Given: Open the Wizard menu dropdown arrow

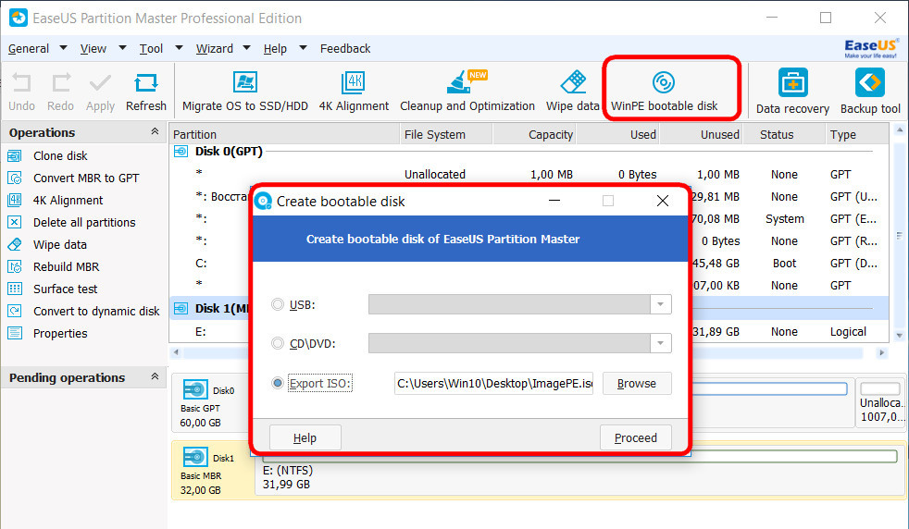Looking at the screenshot, I should point(246,47).
